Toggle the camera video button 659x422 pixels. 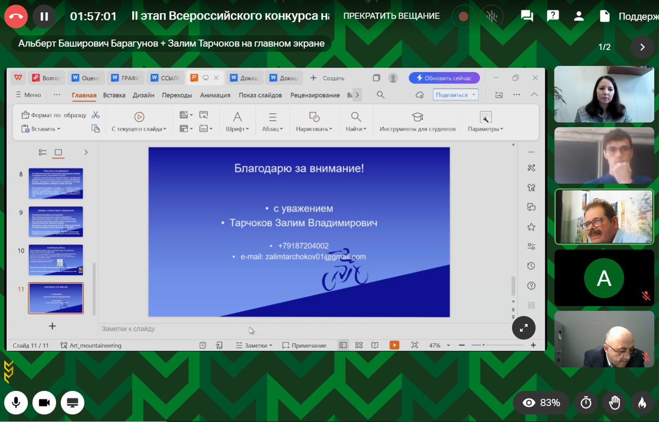(44, 403)
